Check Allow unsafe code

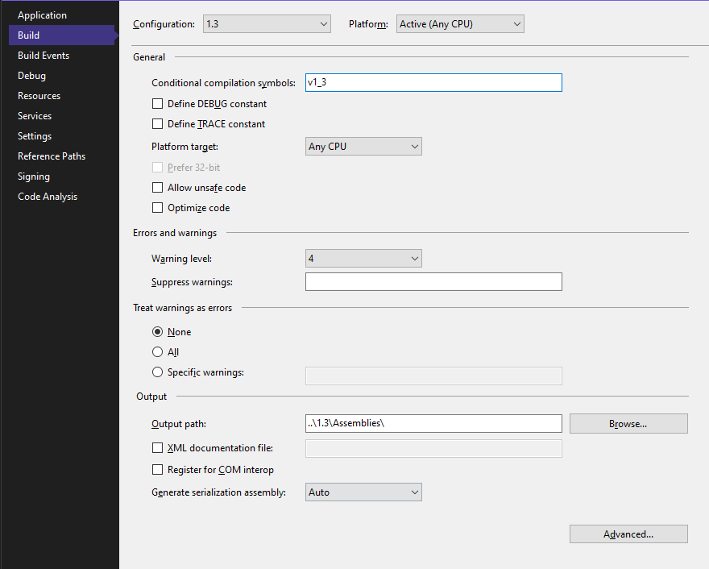click(x=157, y=187)
